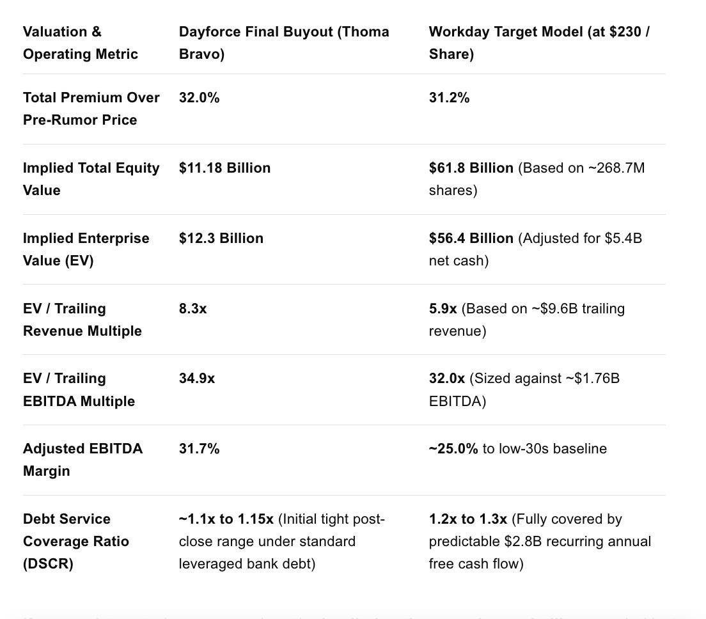Click the 32.0x EBITDA multiple for Workday

pyautogui.click(x=446, y=378)
